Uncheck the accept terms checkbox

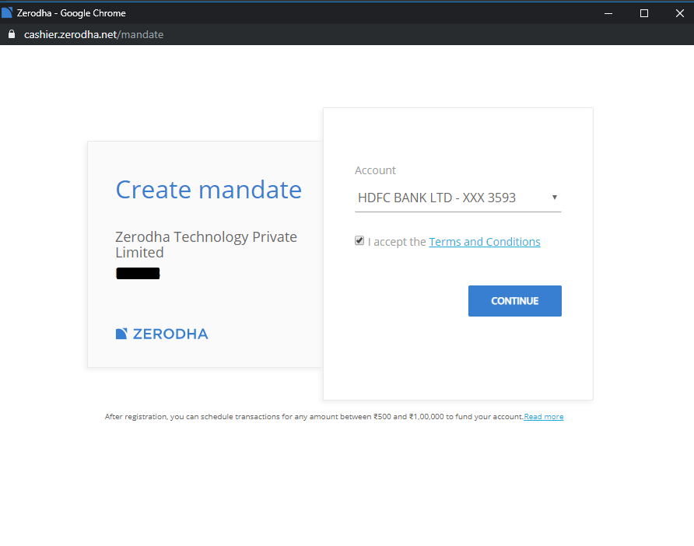point(359,240)
